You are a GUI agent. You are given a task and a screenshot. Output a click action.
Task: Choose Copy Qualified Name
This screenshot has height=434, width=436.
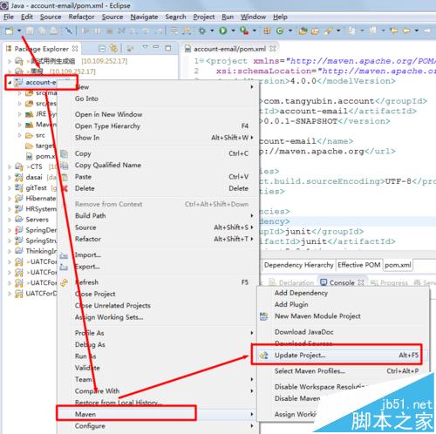[108, 166]
